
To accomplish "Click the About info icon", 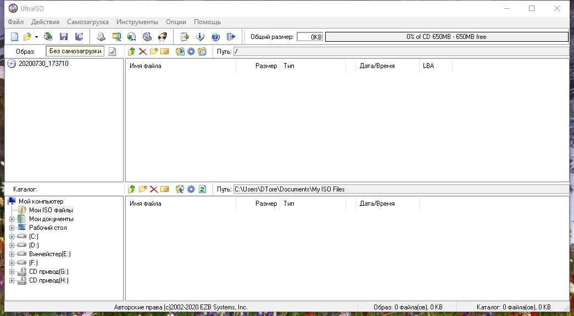I will [200, 37].
